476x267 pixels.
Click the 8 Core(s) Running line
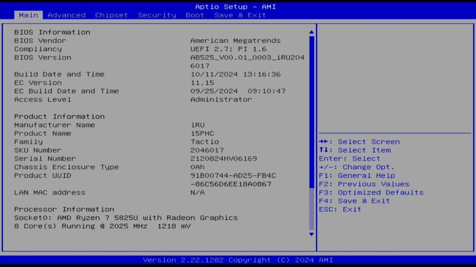point(102,226)
